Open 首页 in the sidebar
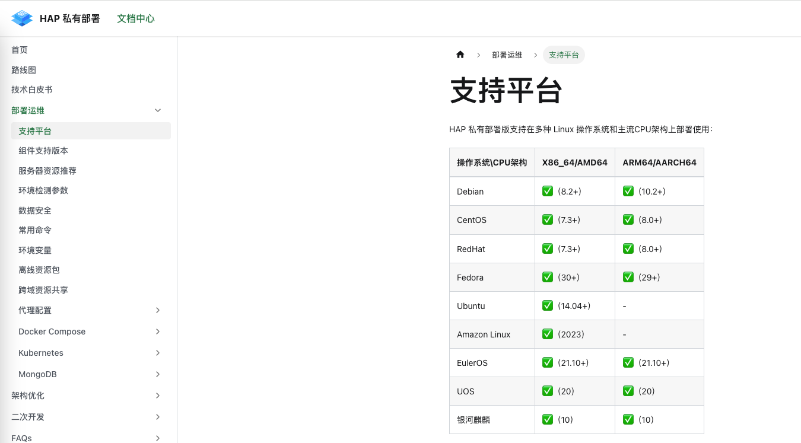Screen dimensions: 801x443 20,50
